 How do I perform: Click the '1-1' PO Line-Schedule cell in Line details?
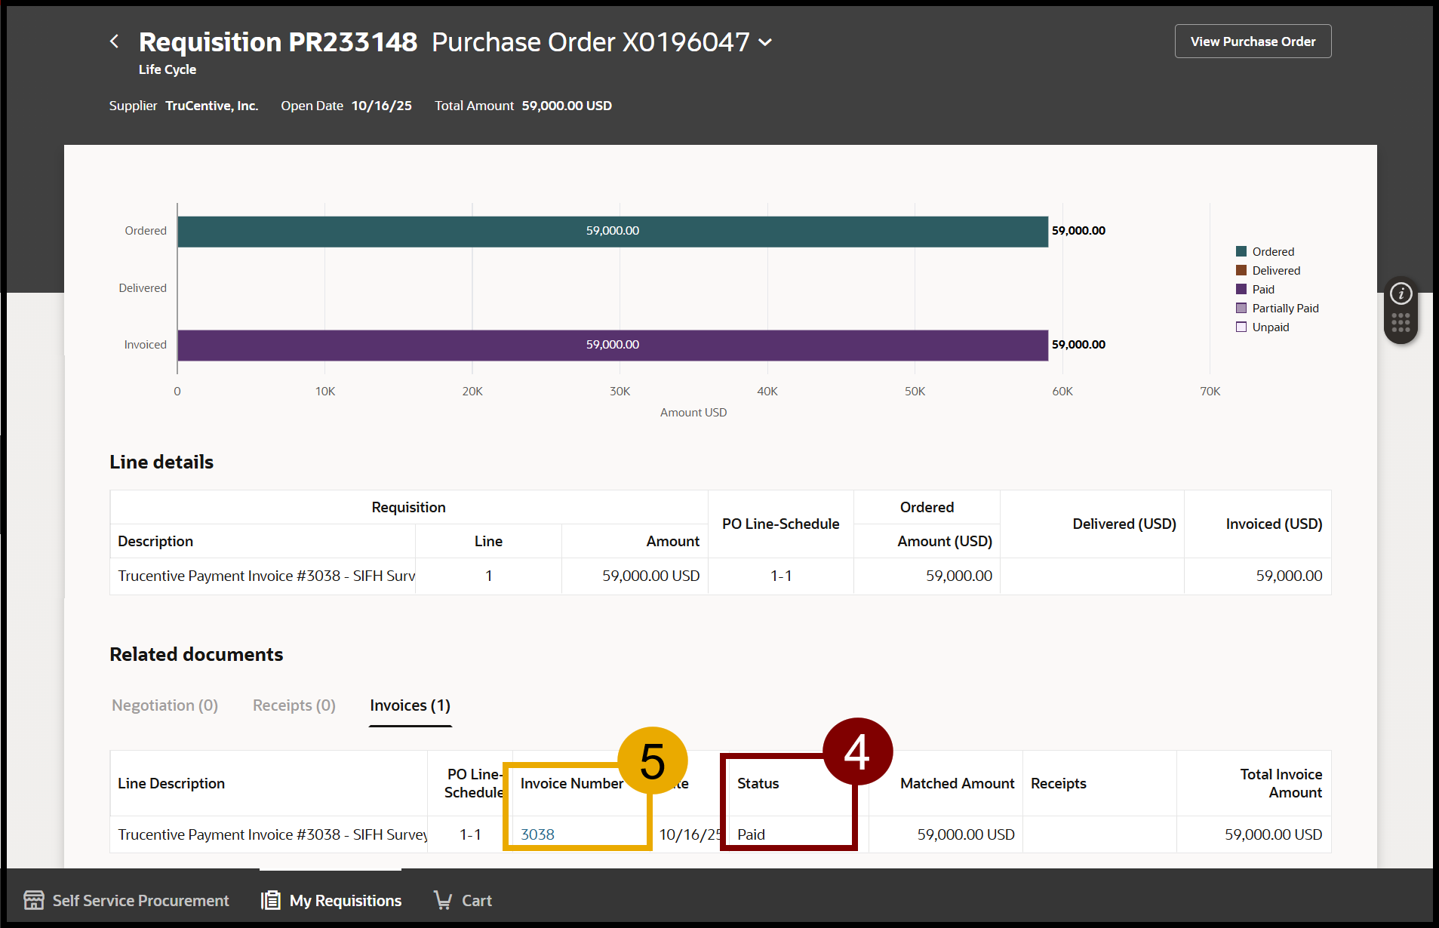(781, 576)
